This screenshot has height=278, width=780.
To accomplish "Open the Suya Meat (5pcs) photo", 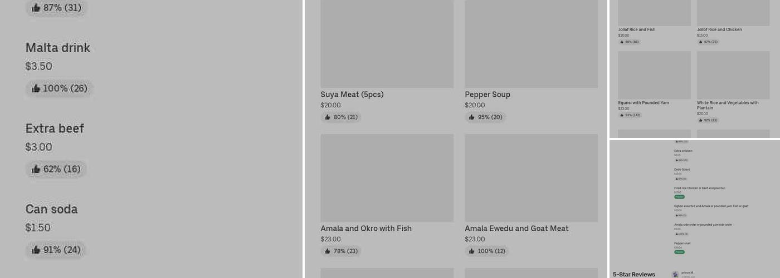I will coord(387,43).
